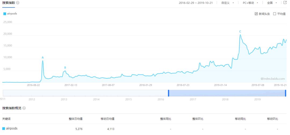
Task: Click the 2018-01-29 x-axis date label
Action: click(146, 85)
